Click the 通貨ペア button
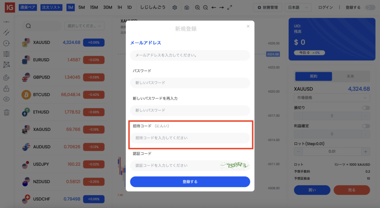The width and height of the screenshot is (380, 208). [x=28, y=7]
